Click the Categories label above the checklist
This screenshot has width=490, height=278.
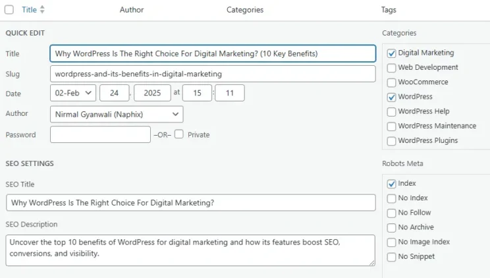(399, 33)
